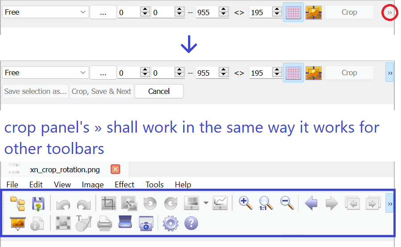Open the Scanner acquire icon
This screenshot has width=401, height=247.
coord(125,222)
